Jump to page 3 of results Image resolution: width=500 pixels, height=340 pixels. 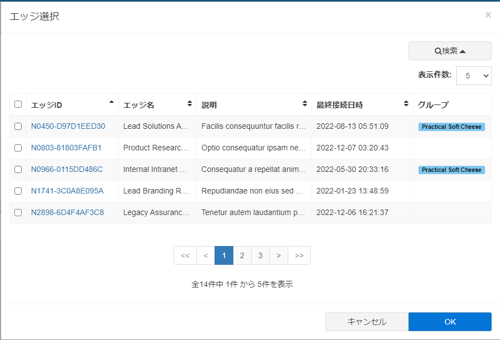tap(260, 255)
